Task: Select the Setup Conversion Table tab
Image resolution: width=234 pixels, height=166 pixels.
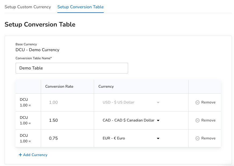Action: pyautogui.click(x=80, y=7)
